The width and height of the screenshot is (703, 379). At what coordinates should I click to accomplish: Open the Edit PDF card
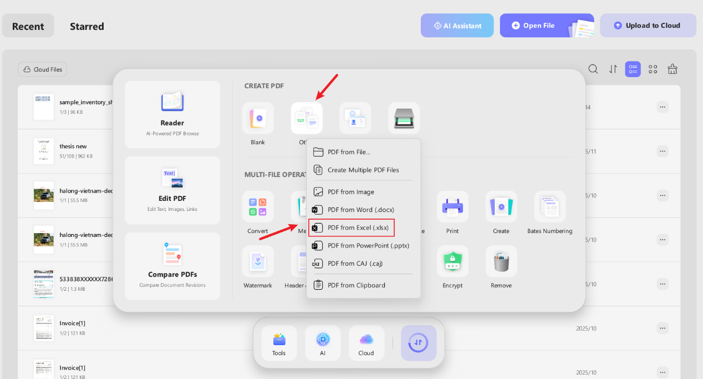[x=172, y=190]
